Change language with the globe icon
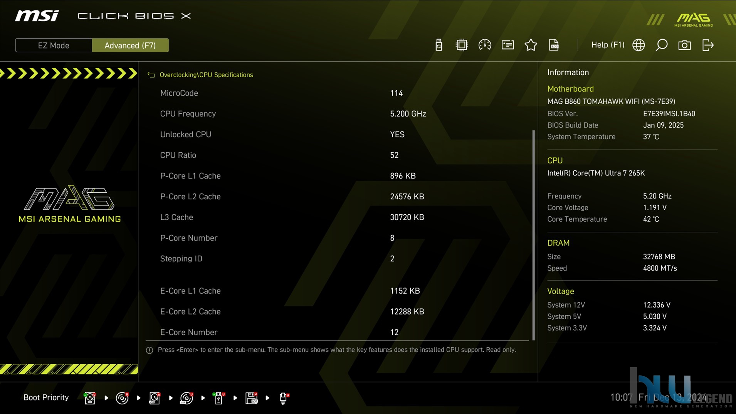The image size is (736, 414). tap(639, 45)
